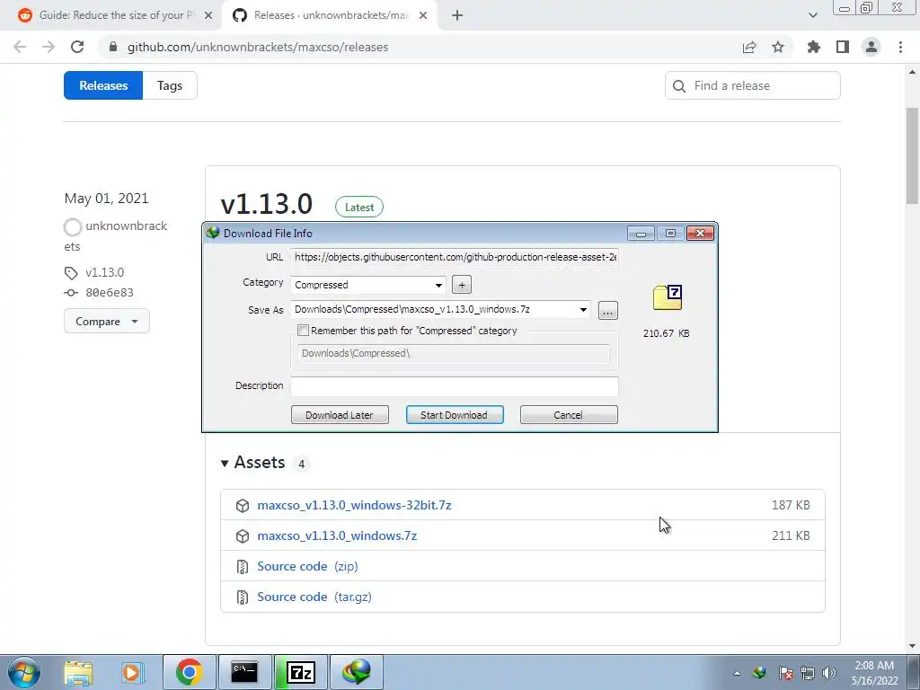Click the Download Later button
Screen dimensions: 920x690
[340, 415]
